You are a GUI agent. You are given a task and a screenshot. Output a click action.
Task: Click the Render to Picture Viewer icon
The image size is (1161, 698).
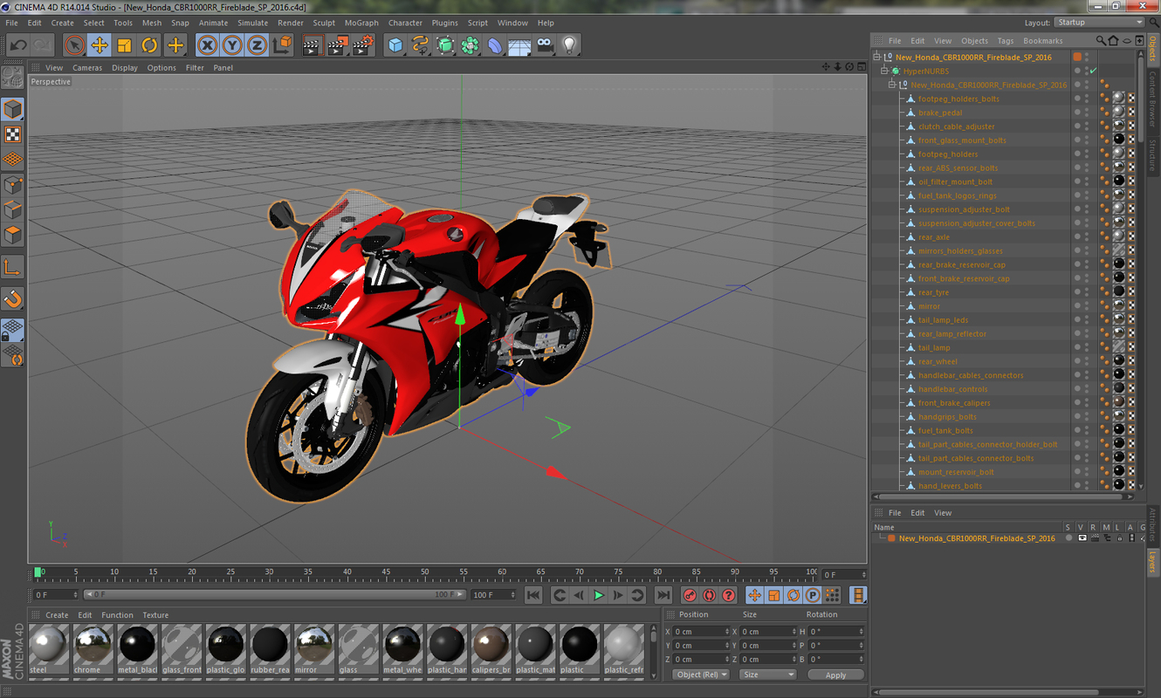coord(339,44)
